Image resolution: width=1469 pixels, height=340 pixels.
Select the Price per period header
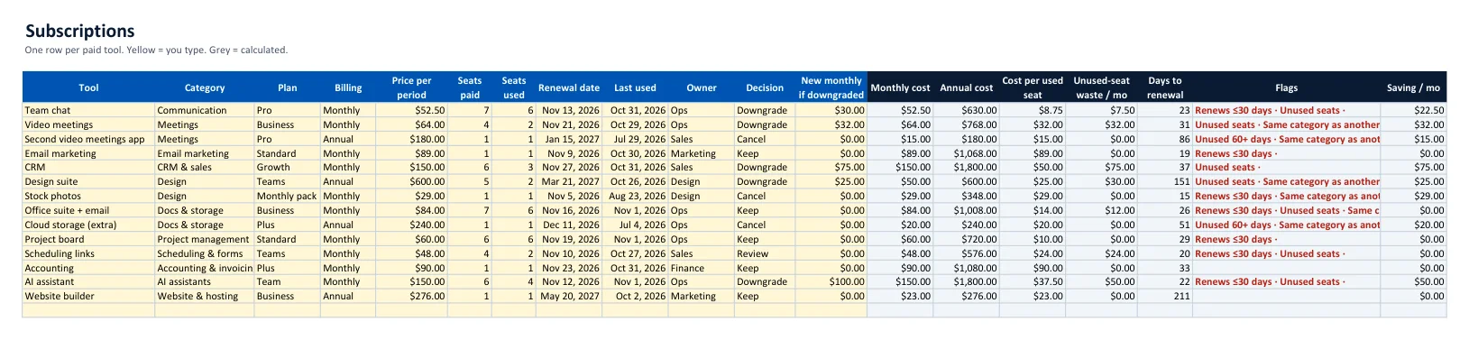[x=411, y=87]
